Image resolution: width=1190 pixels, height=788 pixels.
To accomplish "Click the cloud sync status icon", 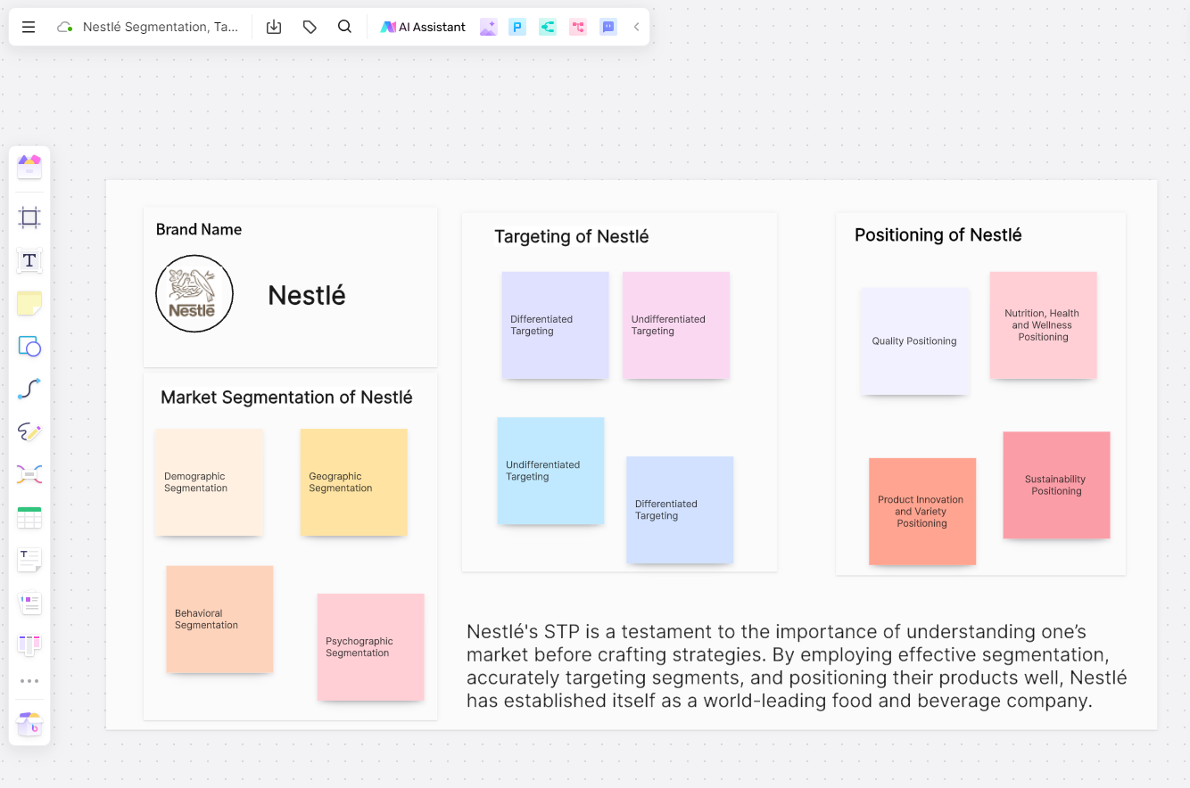I will click(x=64, y=27).
